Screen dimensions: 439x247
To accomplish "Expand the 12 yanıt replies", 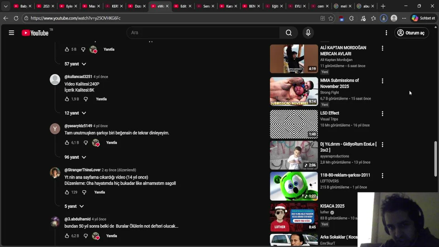I will point(75,113).
